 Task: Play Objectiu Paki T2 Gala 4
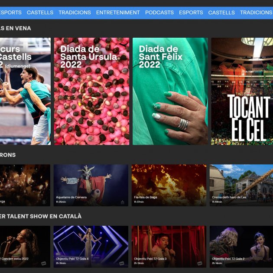[91, 247]
